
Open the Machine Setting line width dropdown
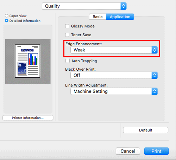[x=114, y=91]
